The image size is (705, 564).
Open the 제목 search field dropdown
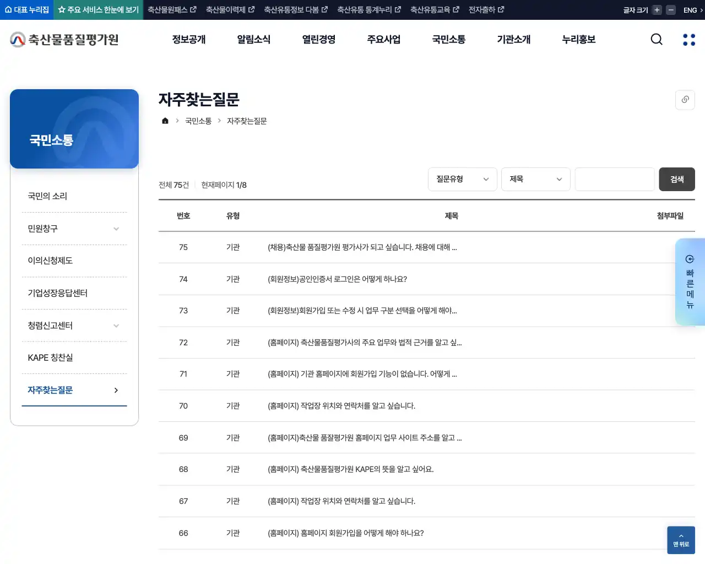pos(536,179)
